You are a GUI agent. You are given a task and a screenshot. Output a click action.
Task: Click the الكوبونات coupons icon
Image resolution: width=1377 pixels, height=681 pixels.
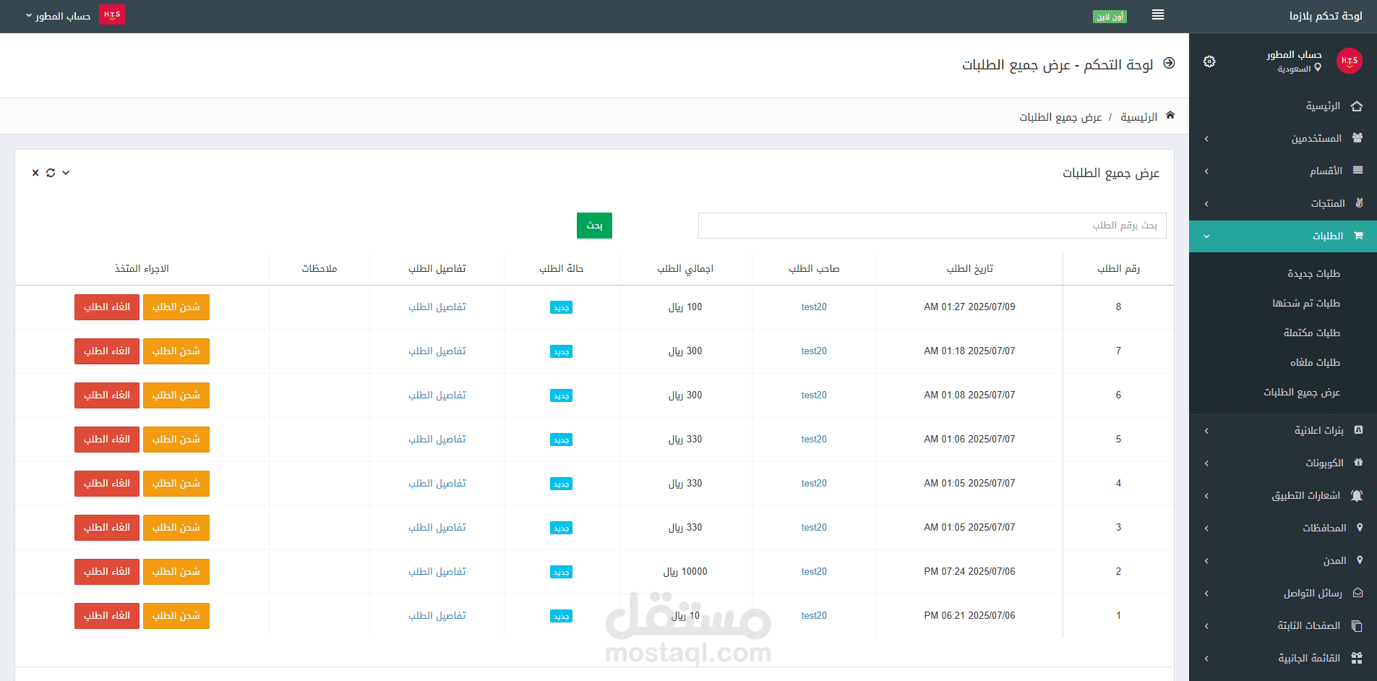[1360, 463]
